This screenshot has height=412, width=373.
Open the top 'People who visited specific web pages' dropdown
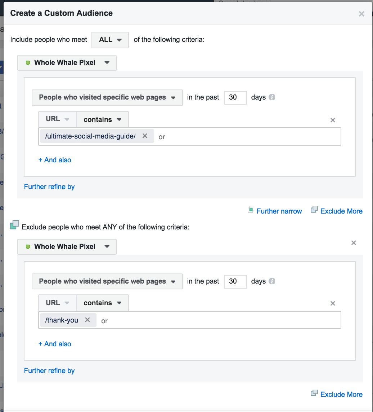point(107,97)
